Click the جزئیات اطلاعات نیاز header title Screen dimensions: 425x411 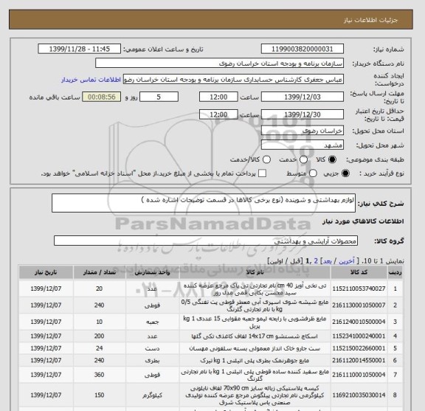click(x=371, y=21)
